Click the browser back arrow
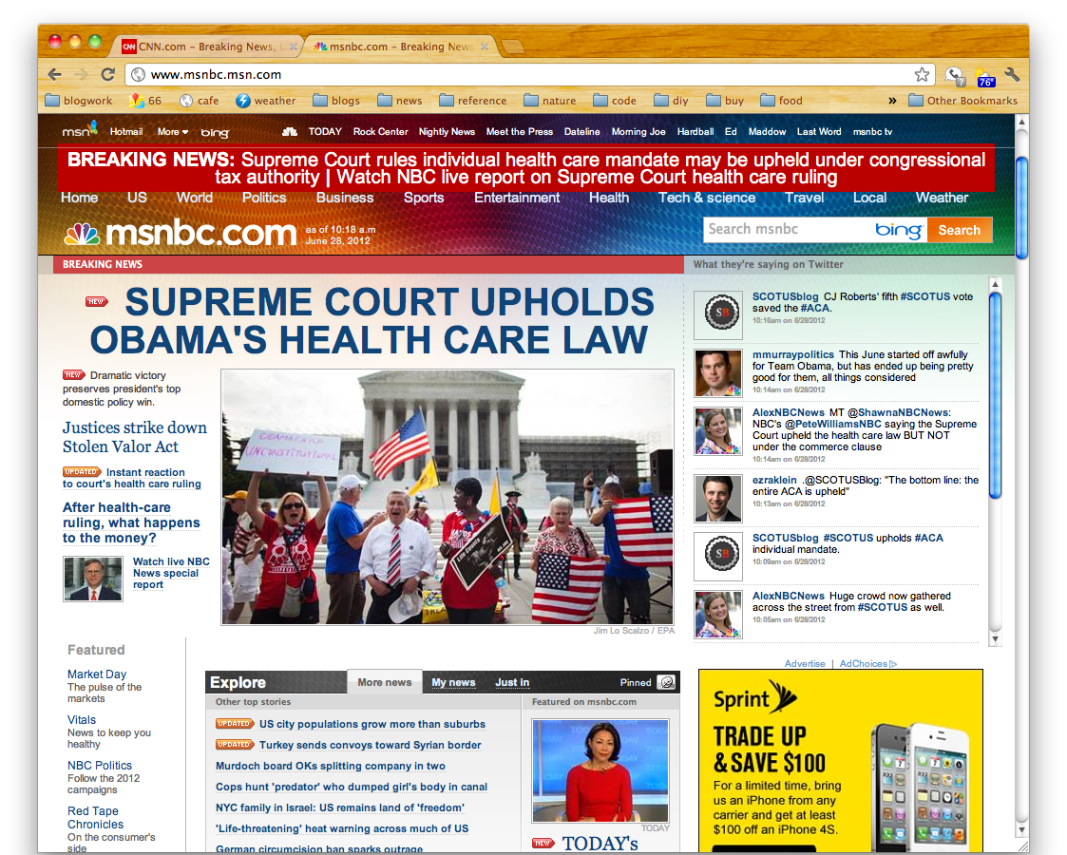Screen dimensions: 1067x855 click(55, 74)
